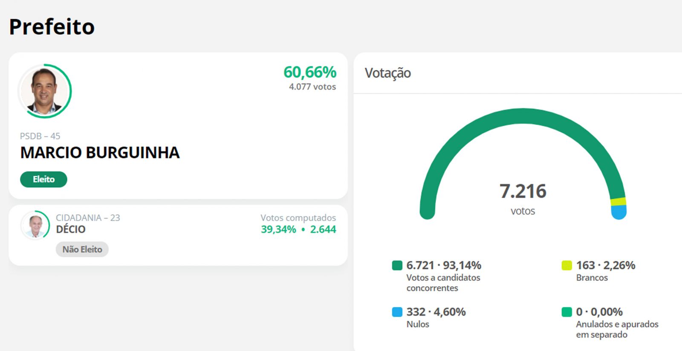Click the 7.216 votos total in gauge
Screen dimensions: 682x351
(x=523, y=191)
